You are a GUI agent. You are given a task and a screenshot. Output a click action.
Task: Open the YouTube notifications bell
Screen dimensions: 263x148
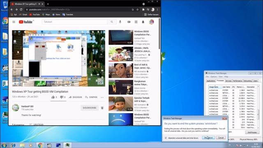pos(143,22)
